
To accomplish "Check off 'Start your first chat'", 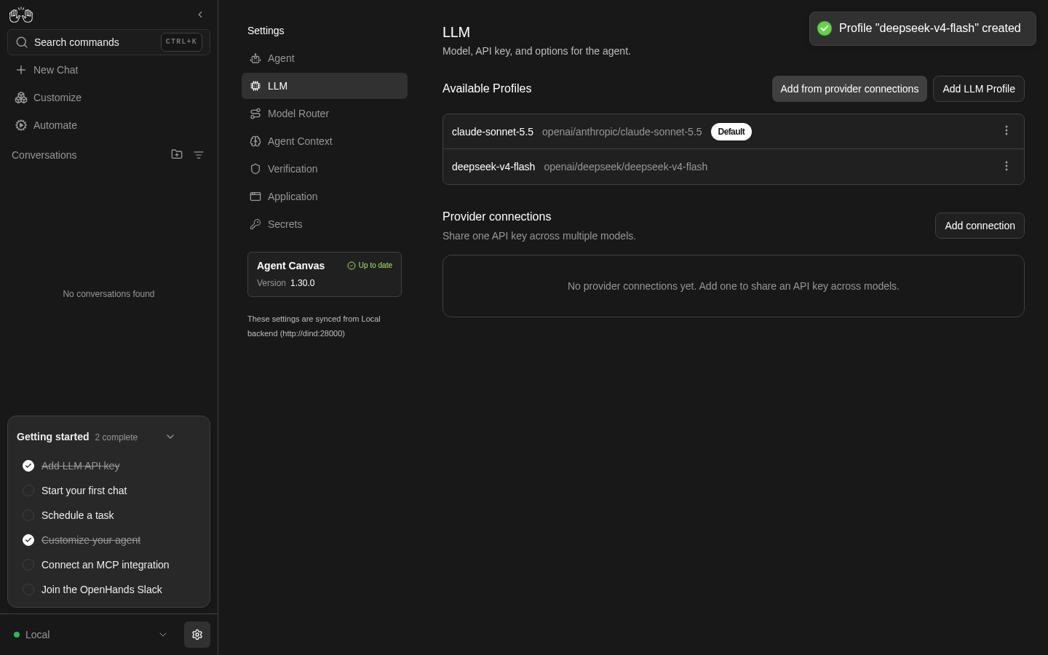I will [x=28, y=491].
